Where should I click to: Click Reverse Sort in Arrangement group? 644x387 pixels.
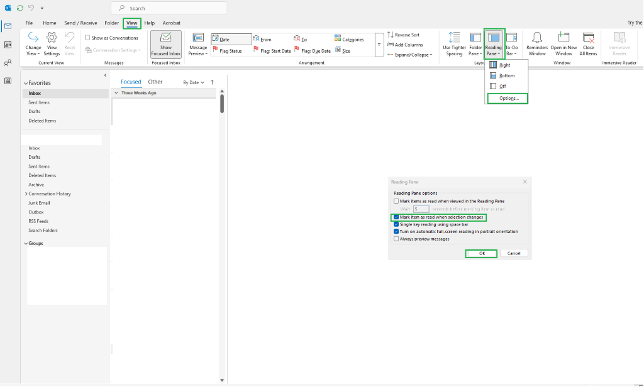[403, 35]
